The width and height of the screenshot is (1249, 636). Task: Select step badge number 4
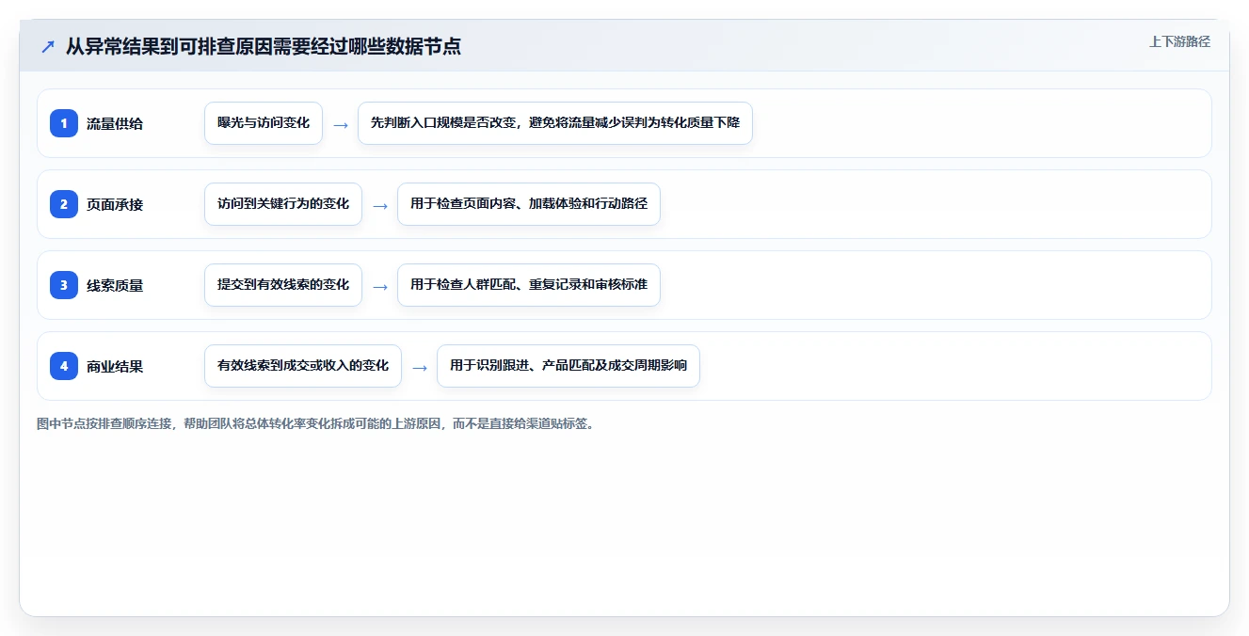64,366
